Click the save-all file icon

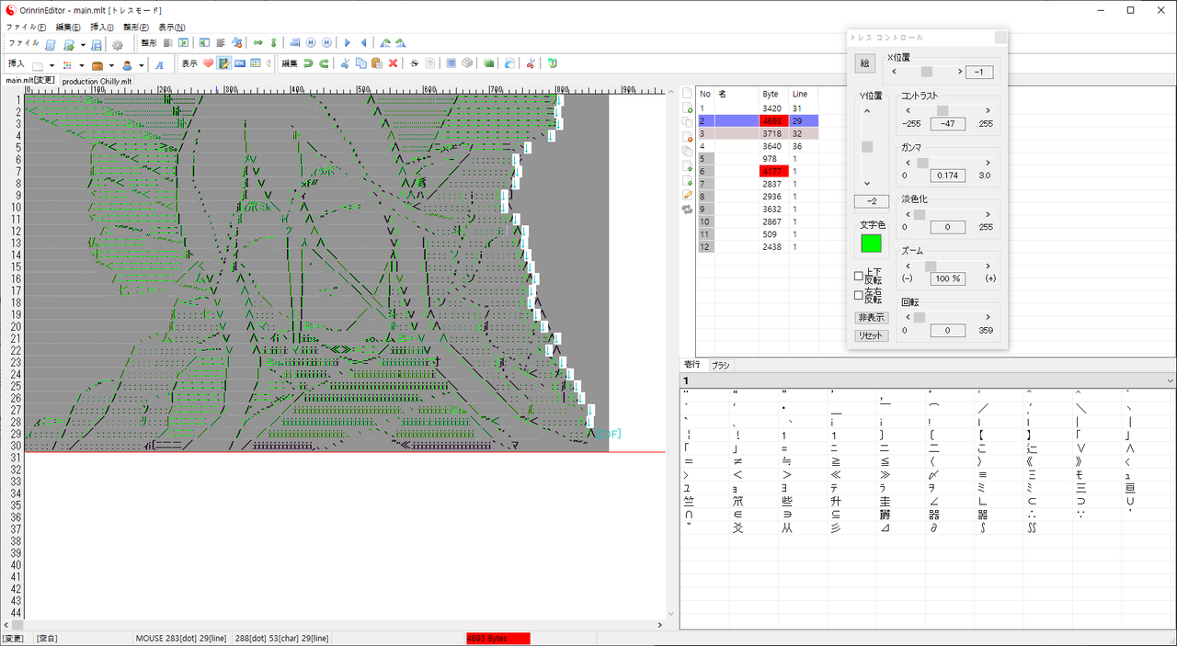[97, 44]
